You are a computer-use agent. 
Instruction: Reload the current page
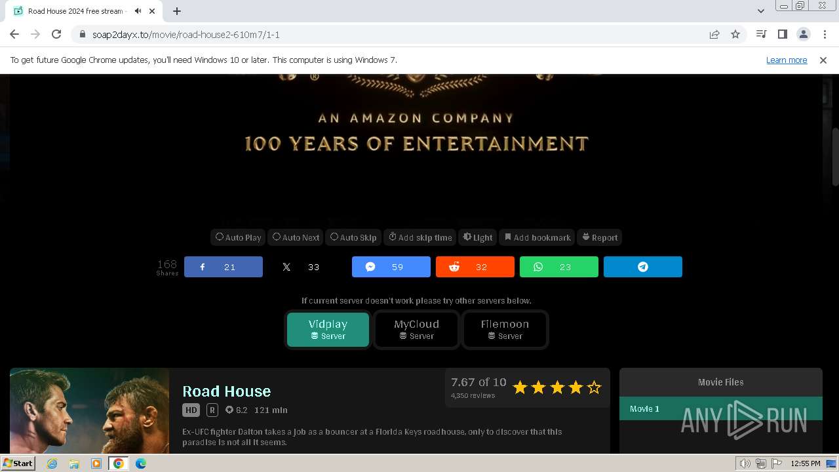pos(56,34)
